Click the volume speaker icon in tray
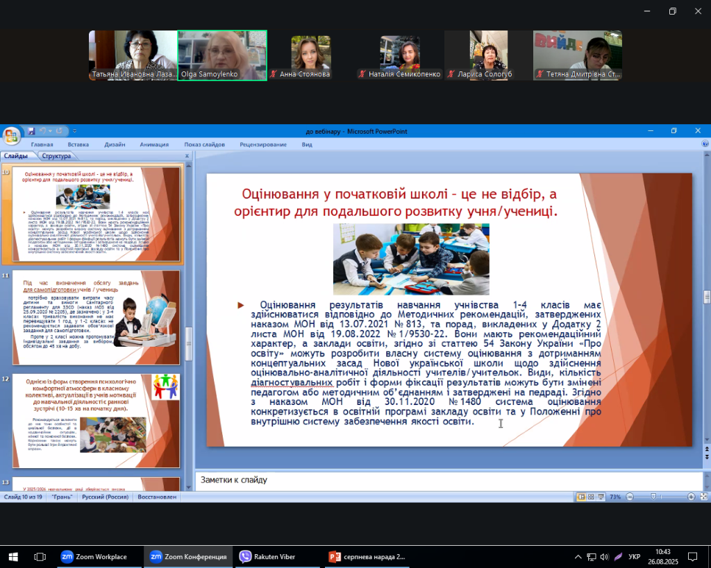 [605, 557]
